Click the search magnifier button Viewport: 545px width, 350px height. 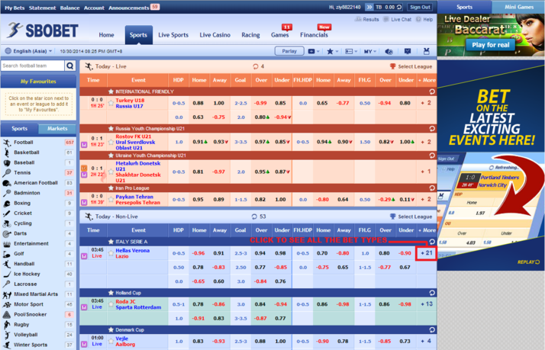point(70,66)
